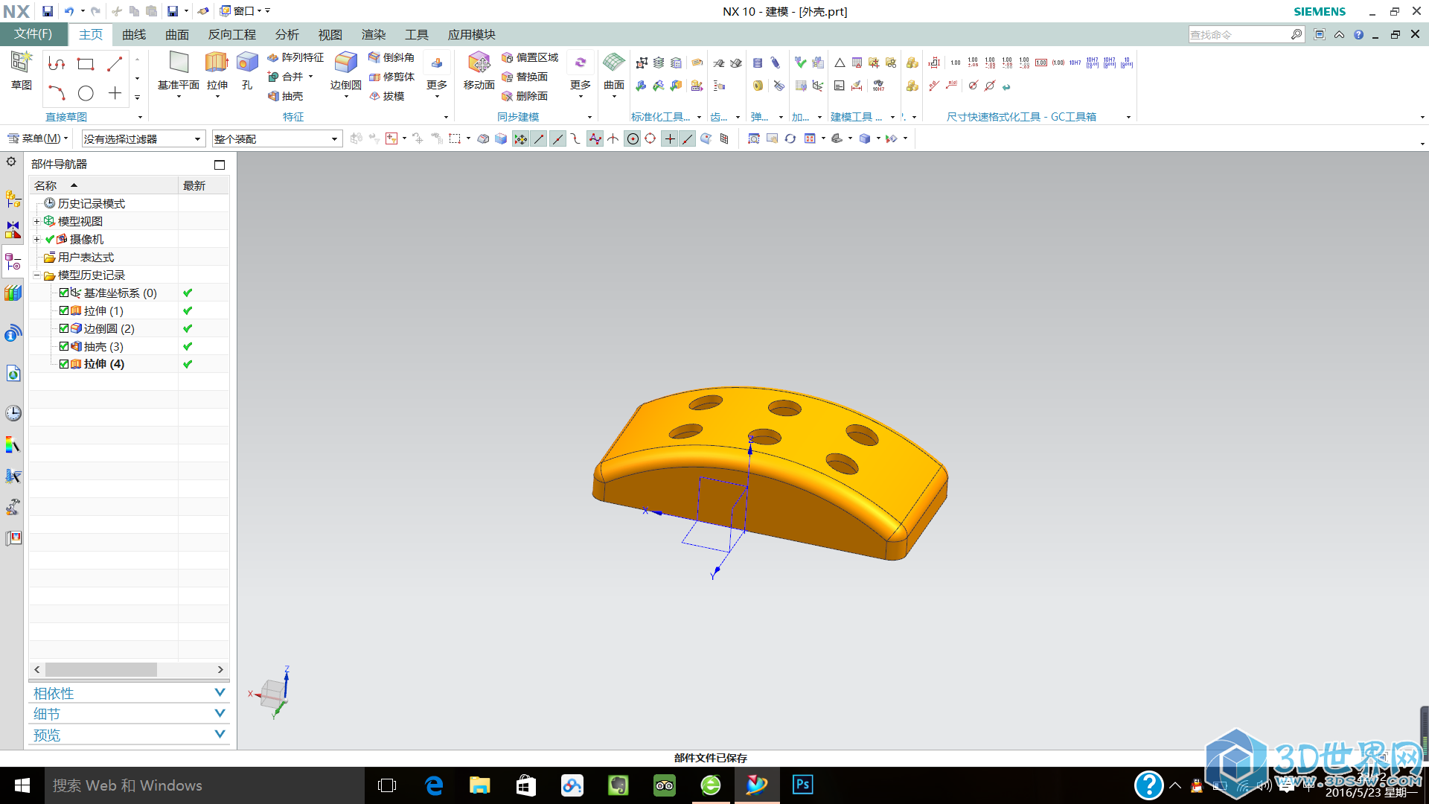This screenshot has height=804, width=1429.
Task: Open the Edge Blend (边倒圆) tool
Action: click(345, 71)
